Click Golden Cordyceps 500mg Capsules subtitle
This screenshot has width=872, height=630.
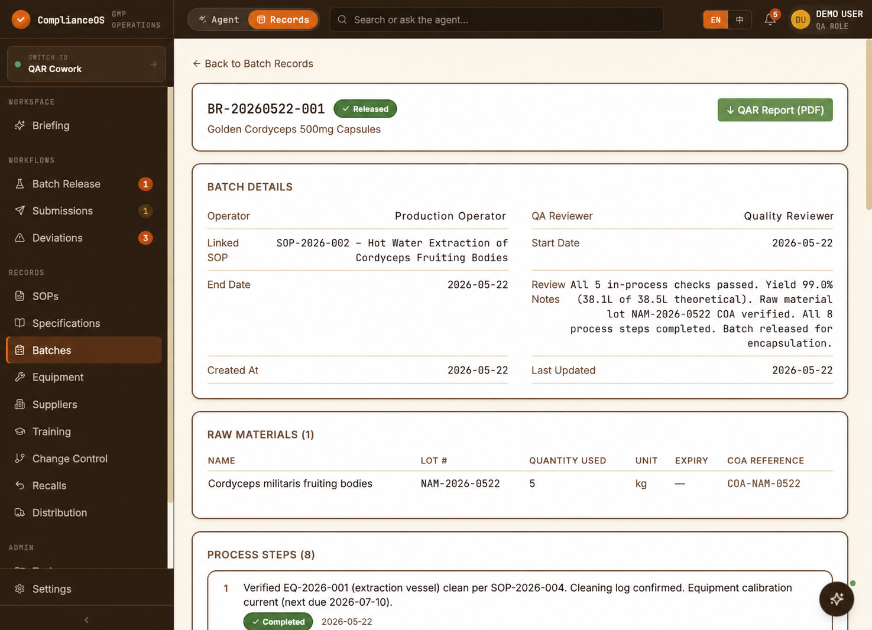tap(294, 129)
